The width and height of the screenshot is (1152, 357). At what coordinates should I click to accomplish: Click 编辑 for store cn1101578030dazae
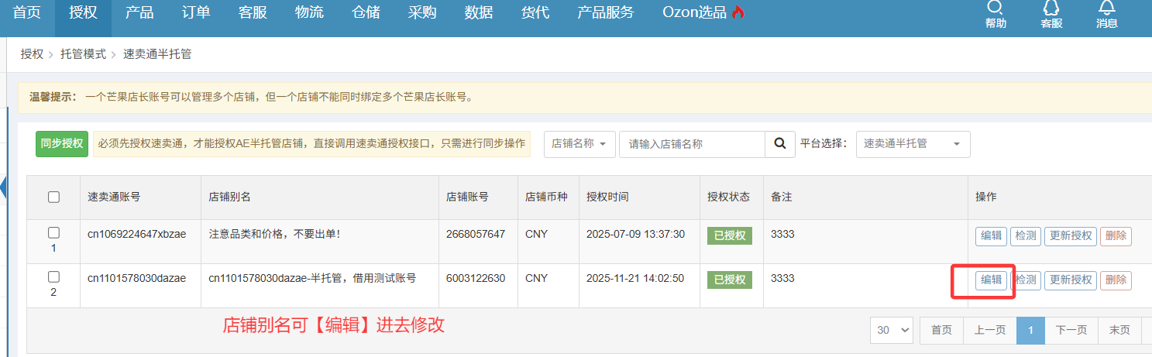click(991, 280)
